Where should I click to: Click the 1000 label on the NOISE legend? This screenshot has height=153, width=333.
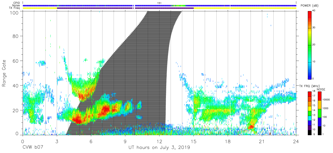325,108
